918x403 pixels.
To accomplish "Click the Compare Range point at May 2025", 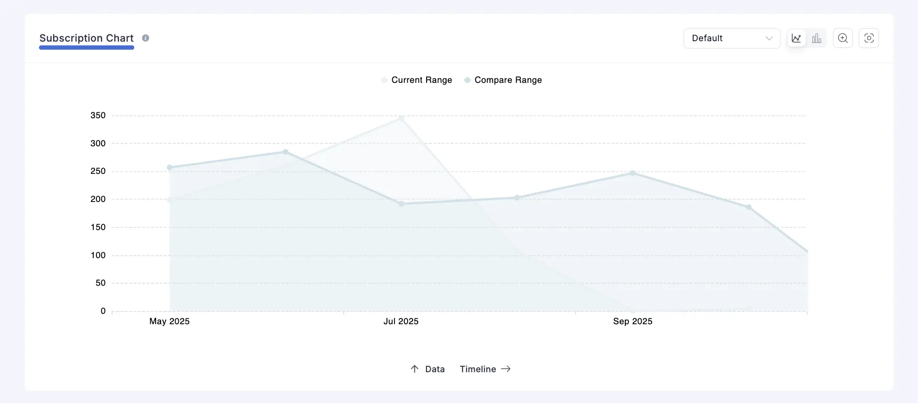I will (170, 168).
